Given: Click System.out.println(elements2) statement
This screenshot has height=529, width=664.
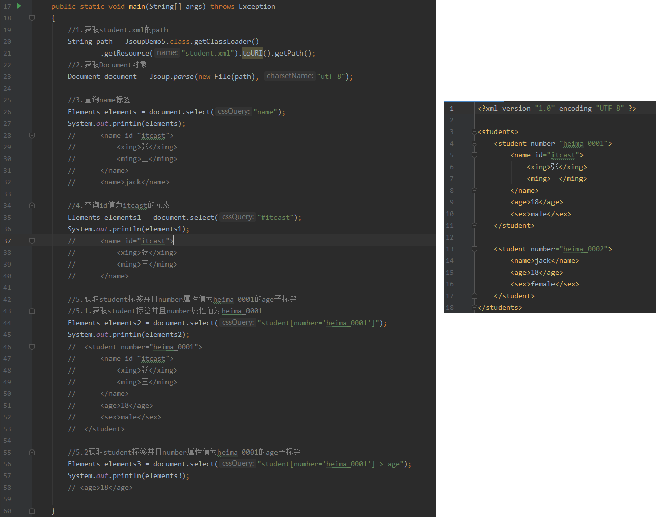Looking at the screenshot, I should [x=128, y=334].
